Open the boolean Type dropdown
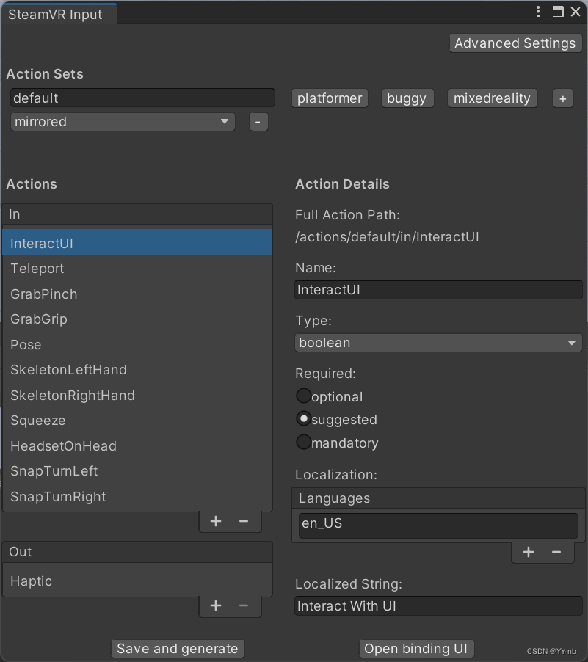Screen dimensions: 588x662 438,343
